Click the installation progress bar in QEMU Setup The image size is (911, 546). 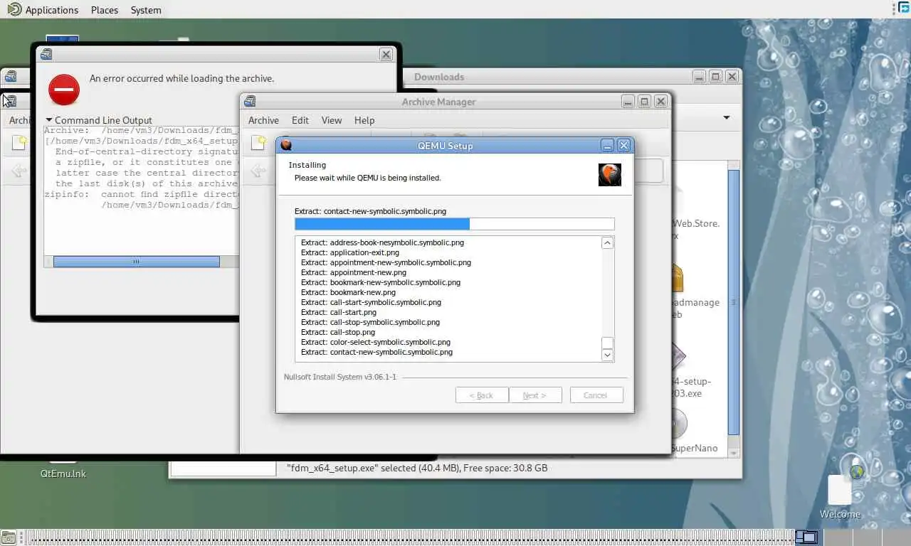pyautogui.click(x=454, y=224)
